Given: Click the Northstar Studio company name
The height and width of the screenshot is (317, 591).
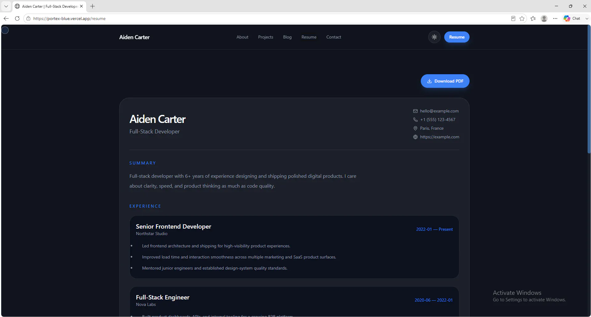Looking at the screenshot, I should (152, 234).
